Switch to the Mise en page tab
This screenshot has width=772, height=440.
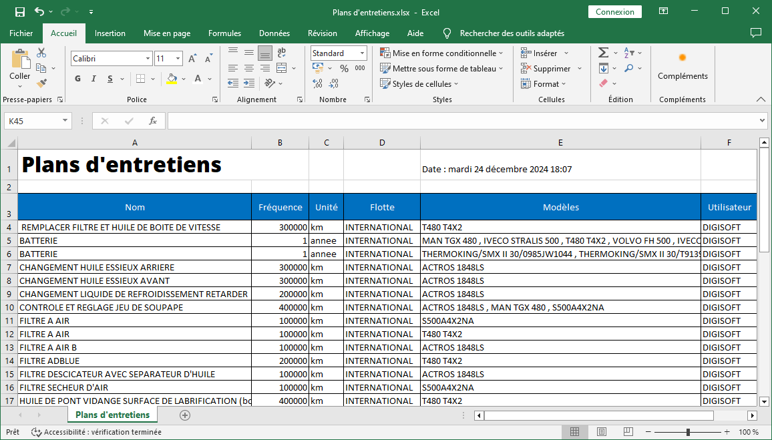pos(167,33)
